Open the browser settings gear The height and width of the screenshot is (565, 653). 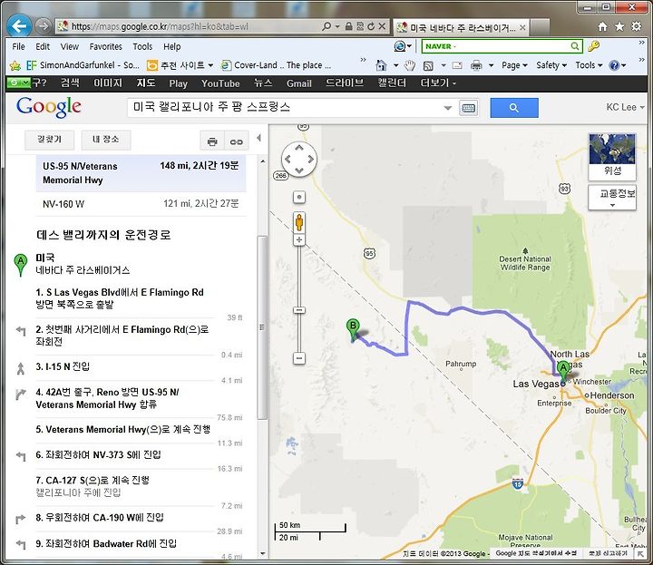[637, 26]
